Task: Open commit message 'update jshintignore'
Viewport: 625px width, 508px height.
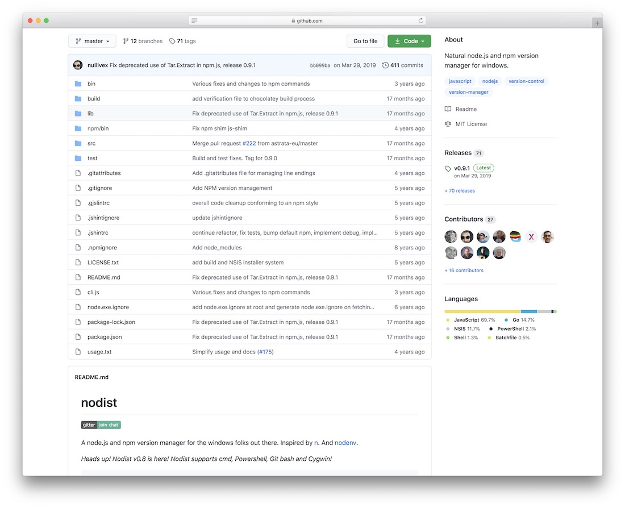Action: point(217,218)
